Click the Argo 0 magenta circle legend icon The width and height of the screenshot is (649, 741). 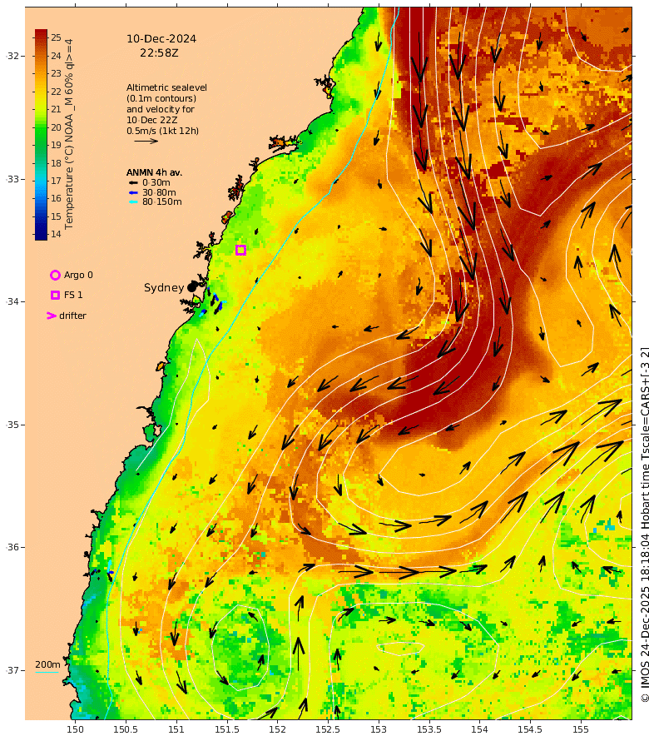coord(55,275)
